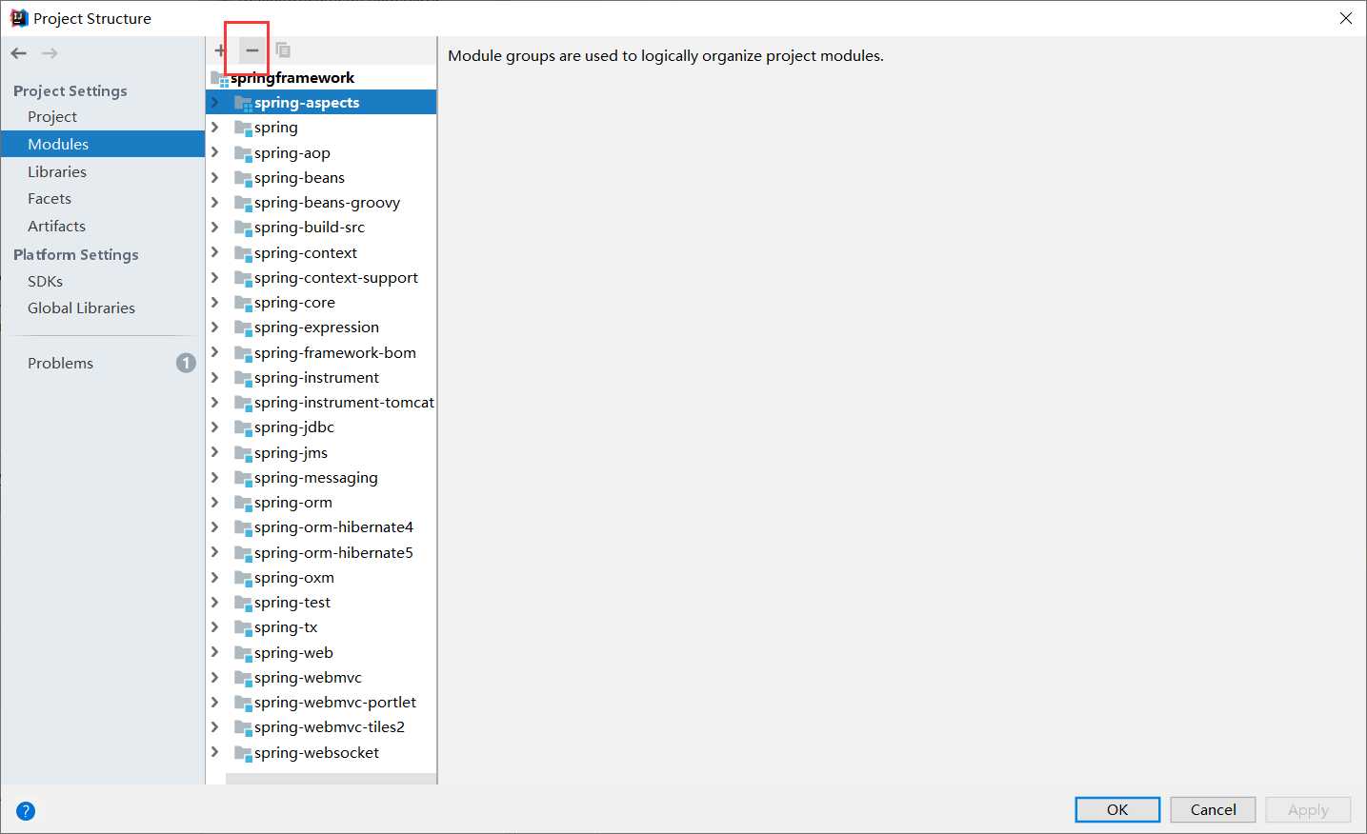The height and width of the screenshot is (834, 1367).
Task: Click the Problems count badge
Action: click(x=186, y=363)
